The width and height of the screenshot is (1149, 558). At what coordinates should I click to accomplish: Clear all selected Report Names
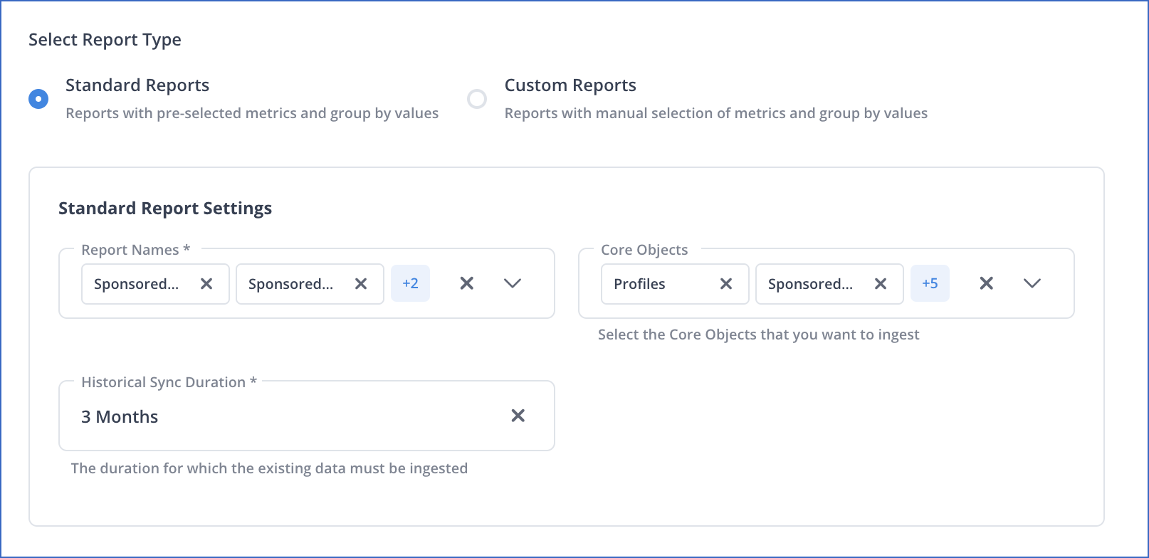click(467, 283)
